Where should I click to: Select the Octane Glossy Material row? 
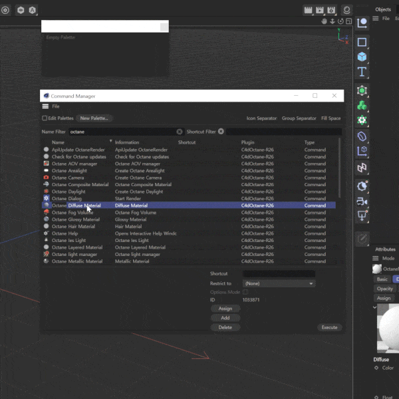tap(189, 219)
